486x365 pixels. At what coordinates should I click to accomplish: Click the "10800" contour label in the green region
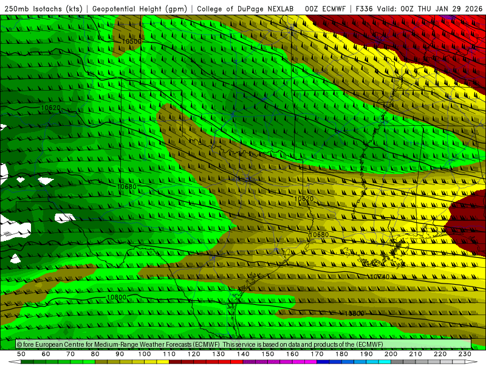click(x=117, y=297)
